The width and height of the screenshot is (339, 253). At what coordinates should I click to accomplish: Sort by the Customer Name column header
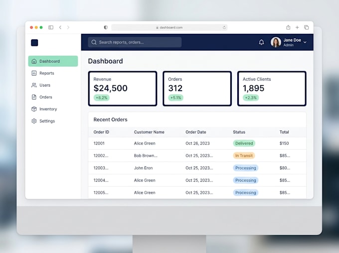(x=149, y=132)
